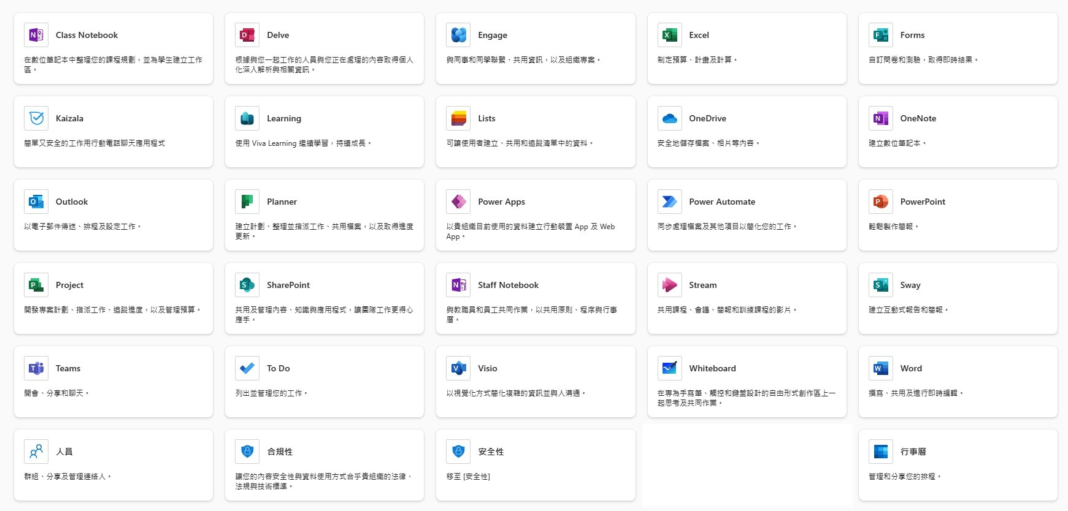Click description '移至 [安全性]'
Image resolution: width=1068 pixels, height=511 pixels.
468,477
